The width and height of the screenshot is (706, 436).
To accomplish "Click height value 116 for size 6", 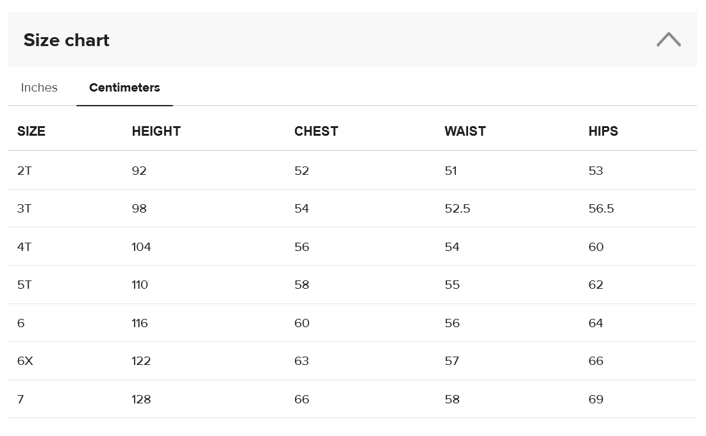I will (140, 323).
